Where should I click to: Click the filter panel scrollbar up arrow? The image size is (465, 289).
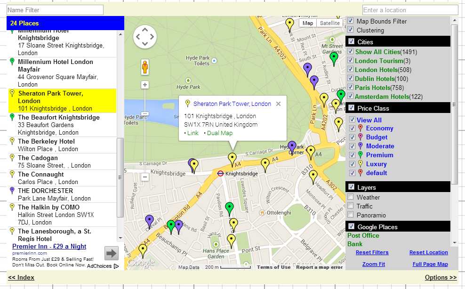[454, 20]
